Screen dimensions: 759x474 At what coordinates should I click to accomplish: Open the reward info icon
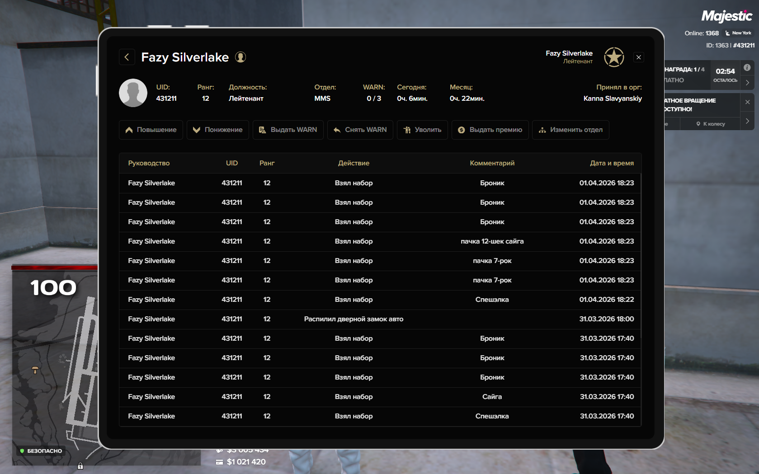[747, 68]
